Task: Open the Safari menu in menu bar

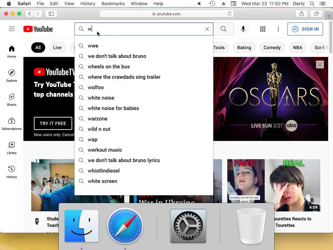Action: [x=24, y=4]
